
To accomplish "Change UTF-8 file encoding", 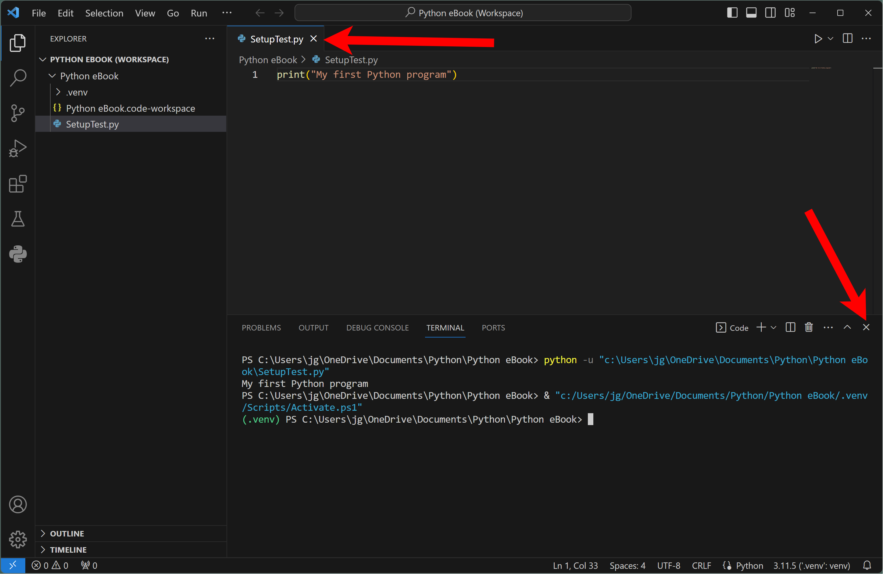I will [669, 565].
